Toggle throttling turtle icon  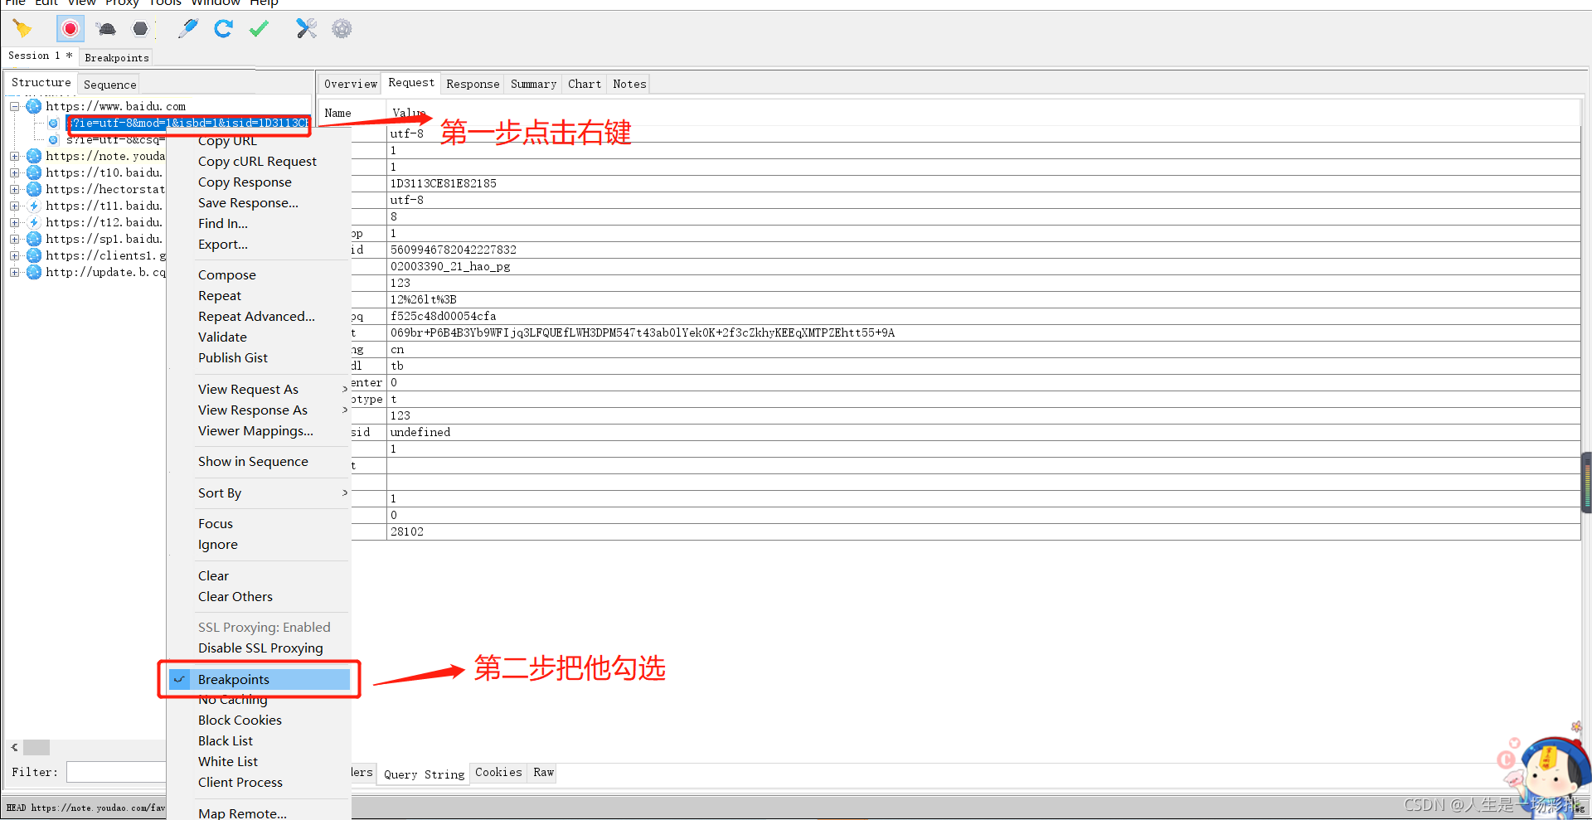(x=106, y=29)
